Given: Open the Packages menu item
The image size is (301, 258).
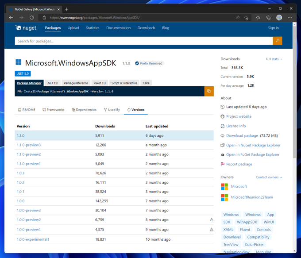Looking at the screenshot, I should click(53, 28).
